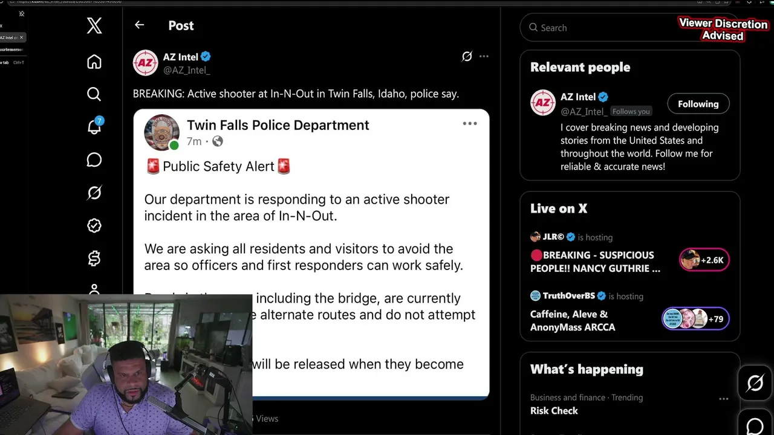This screenshot has width=774, height=435.
Task: Click the +79 listeners pill
Action: pyautogui.click(x=695, y=319)
